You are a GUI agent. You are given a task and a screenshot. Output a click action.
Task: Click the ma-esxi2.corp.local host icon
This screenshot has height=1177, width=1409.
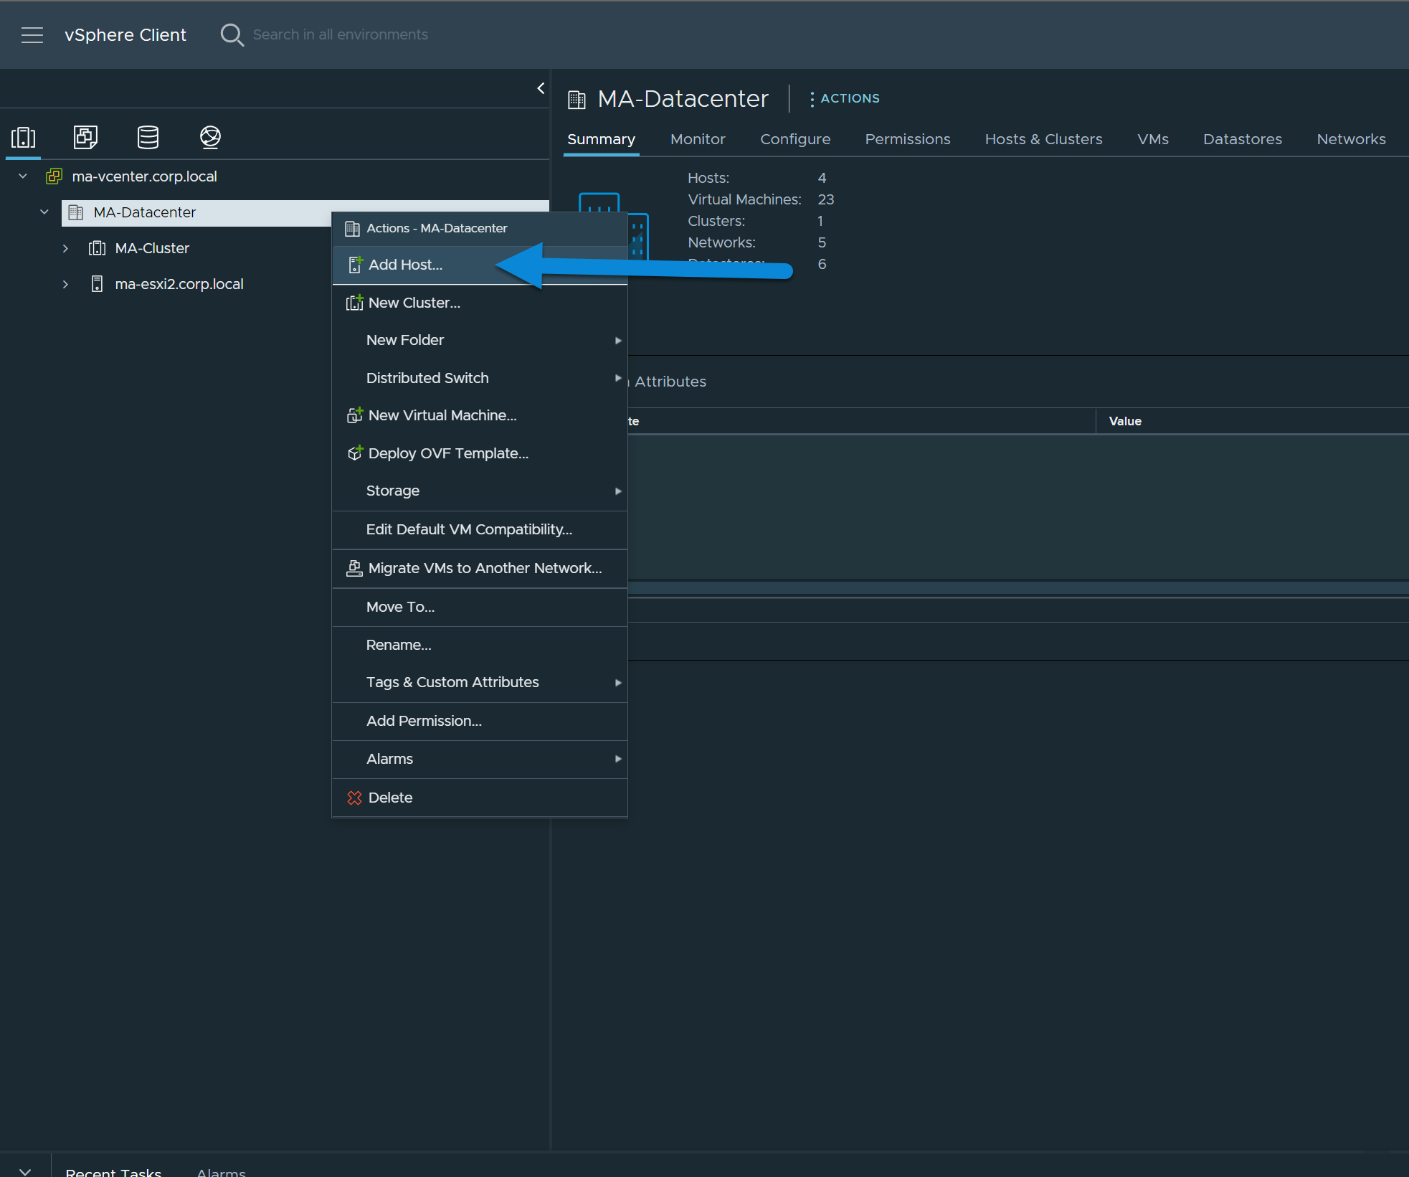tap(97, 284)
